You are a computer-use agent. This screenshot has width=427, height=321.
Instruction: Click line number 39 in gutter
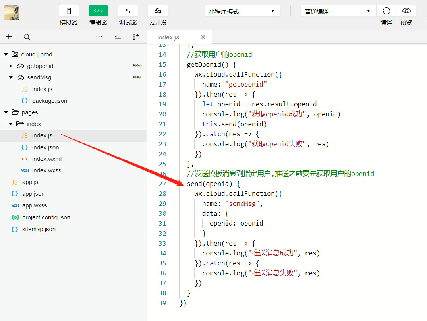(x=162, y=303)
